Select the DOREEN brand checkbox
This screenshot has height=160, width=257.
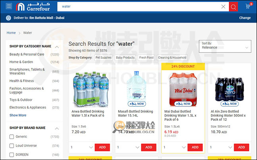12,154
